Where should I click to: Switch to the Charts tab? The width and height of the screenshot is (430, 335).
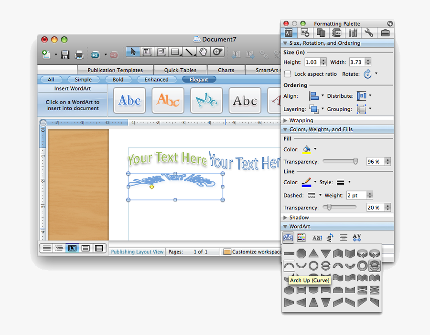226,70
